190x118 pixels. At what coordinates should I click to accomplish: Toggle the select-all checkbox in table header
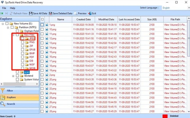42,19
